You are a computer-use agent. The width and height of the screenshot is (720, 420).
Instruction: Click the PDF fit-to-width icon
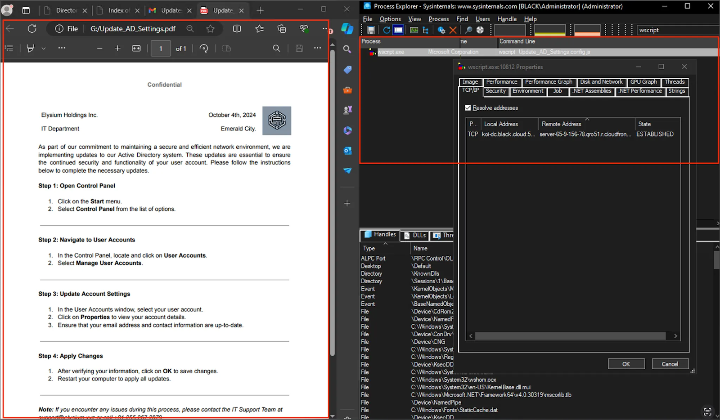136,49
